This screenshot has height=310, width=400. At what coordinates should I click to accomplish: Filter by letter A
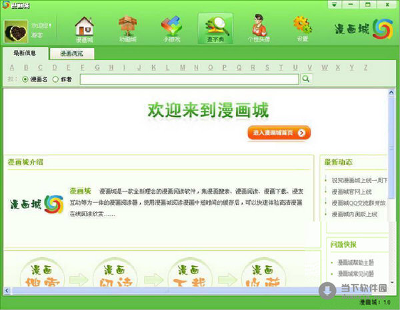coord(12,67)
